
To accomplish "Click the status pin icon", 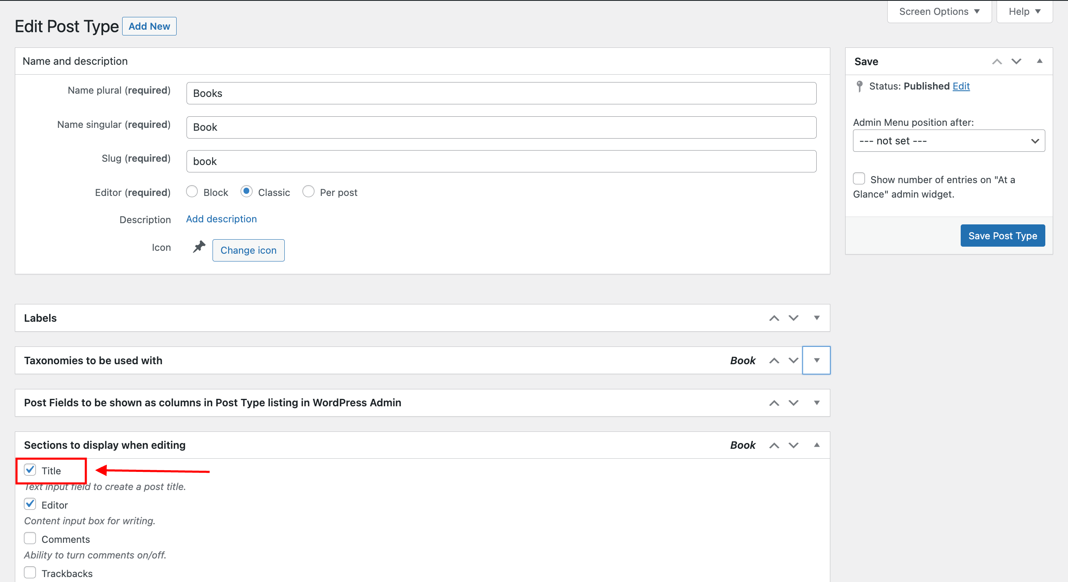I will tap(860, 86).
